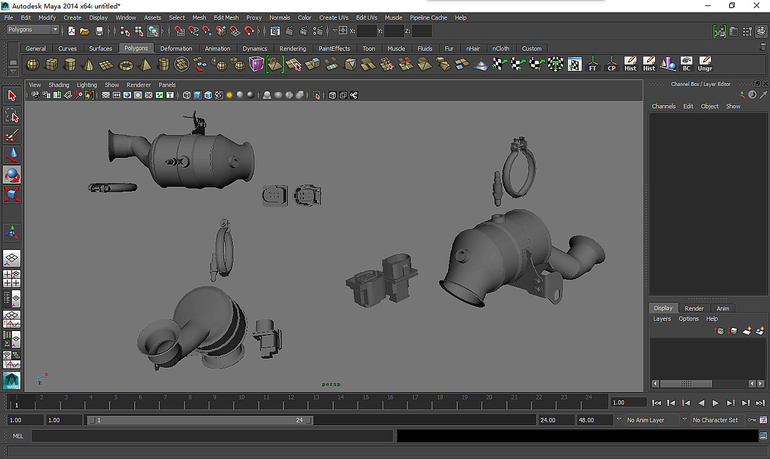770x459 pixels.
Task: Click the time range slider bar
Action: click(199, 421)
